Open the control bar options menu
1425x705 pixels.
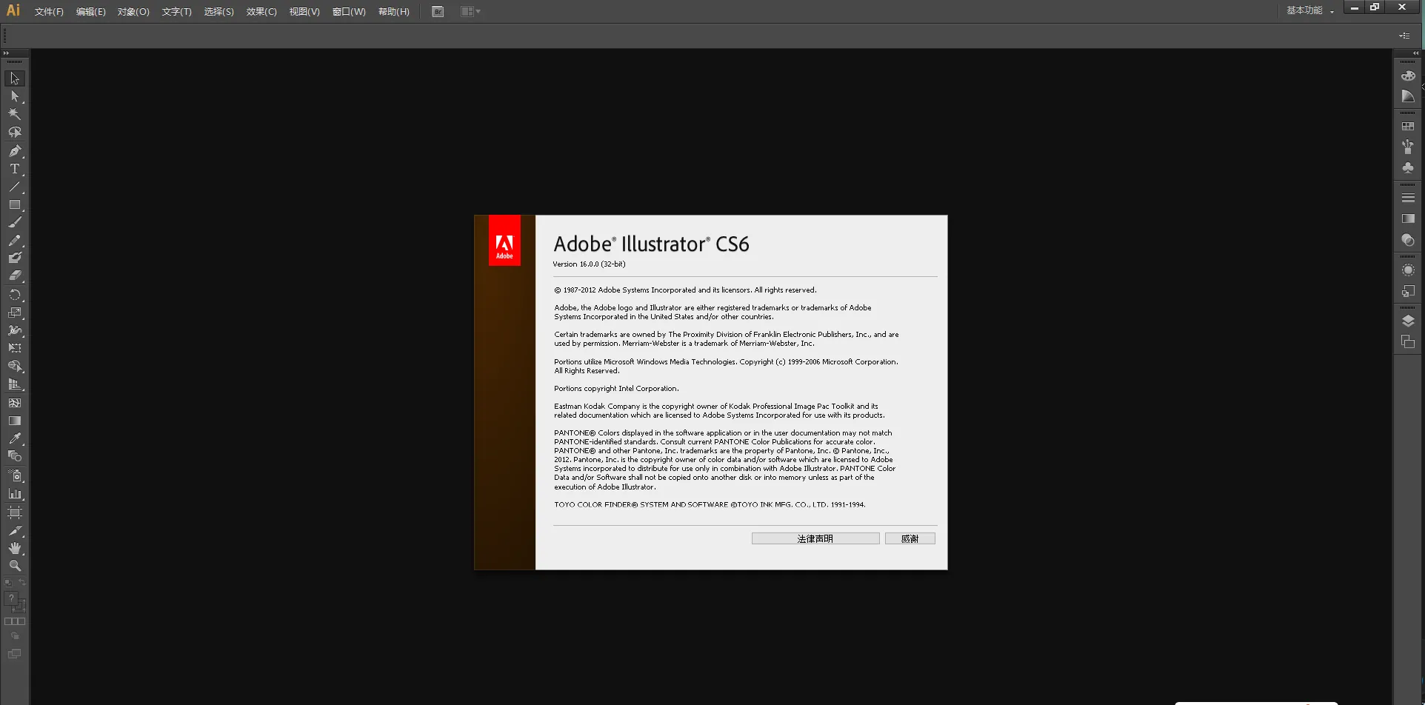coord(1404,36)
